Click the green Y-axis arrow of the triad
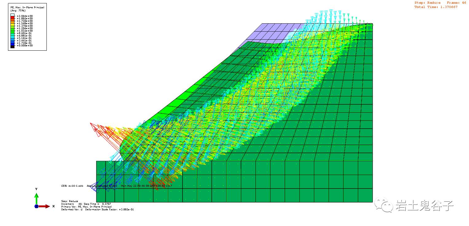The width and height of the screenshot is (469, 226). point(36,199)
